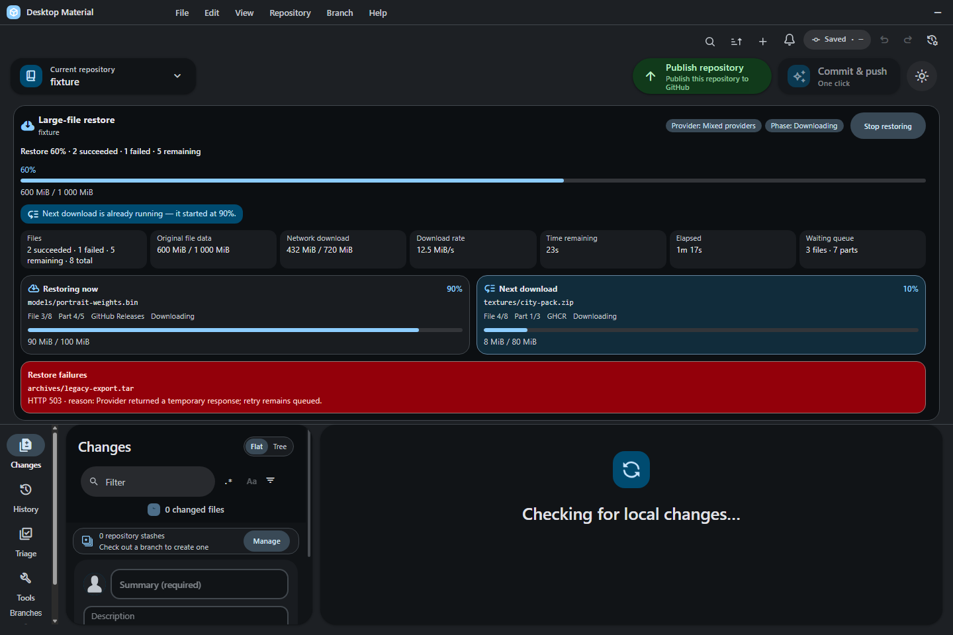Click the Publish repository up-arrow icon
This screenshot has height=635, width=953.
[x=651, y=76]
